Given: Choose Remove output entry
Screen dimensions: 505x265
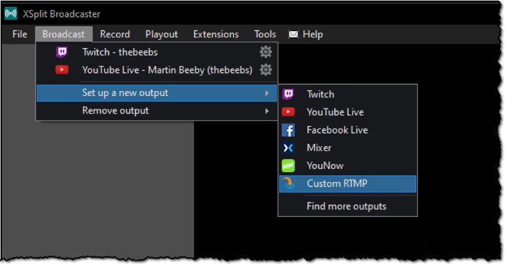Looking at the screenshot, I should [157, 111].
